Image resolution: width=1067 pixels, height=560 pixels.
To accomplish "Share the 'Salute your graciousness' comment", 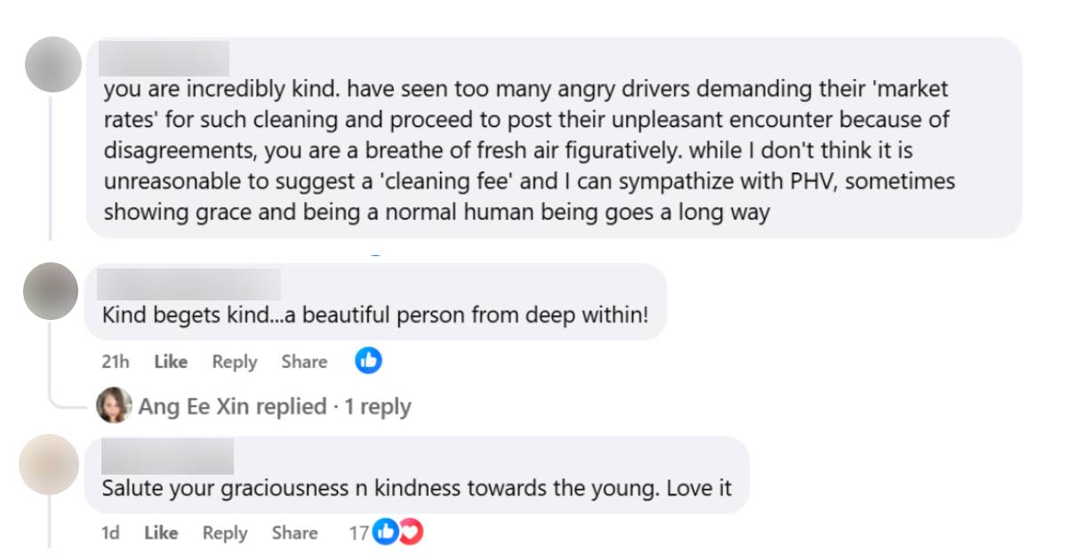I will (294, 532).
